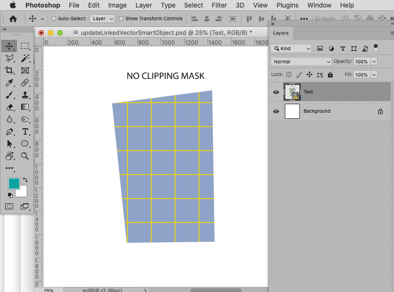This screenshot has width=394, height=292.
Task: Toggle visibility of the Test layer
Action: (276, 92)
